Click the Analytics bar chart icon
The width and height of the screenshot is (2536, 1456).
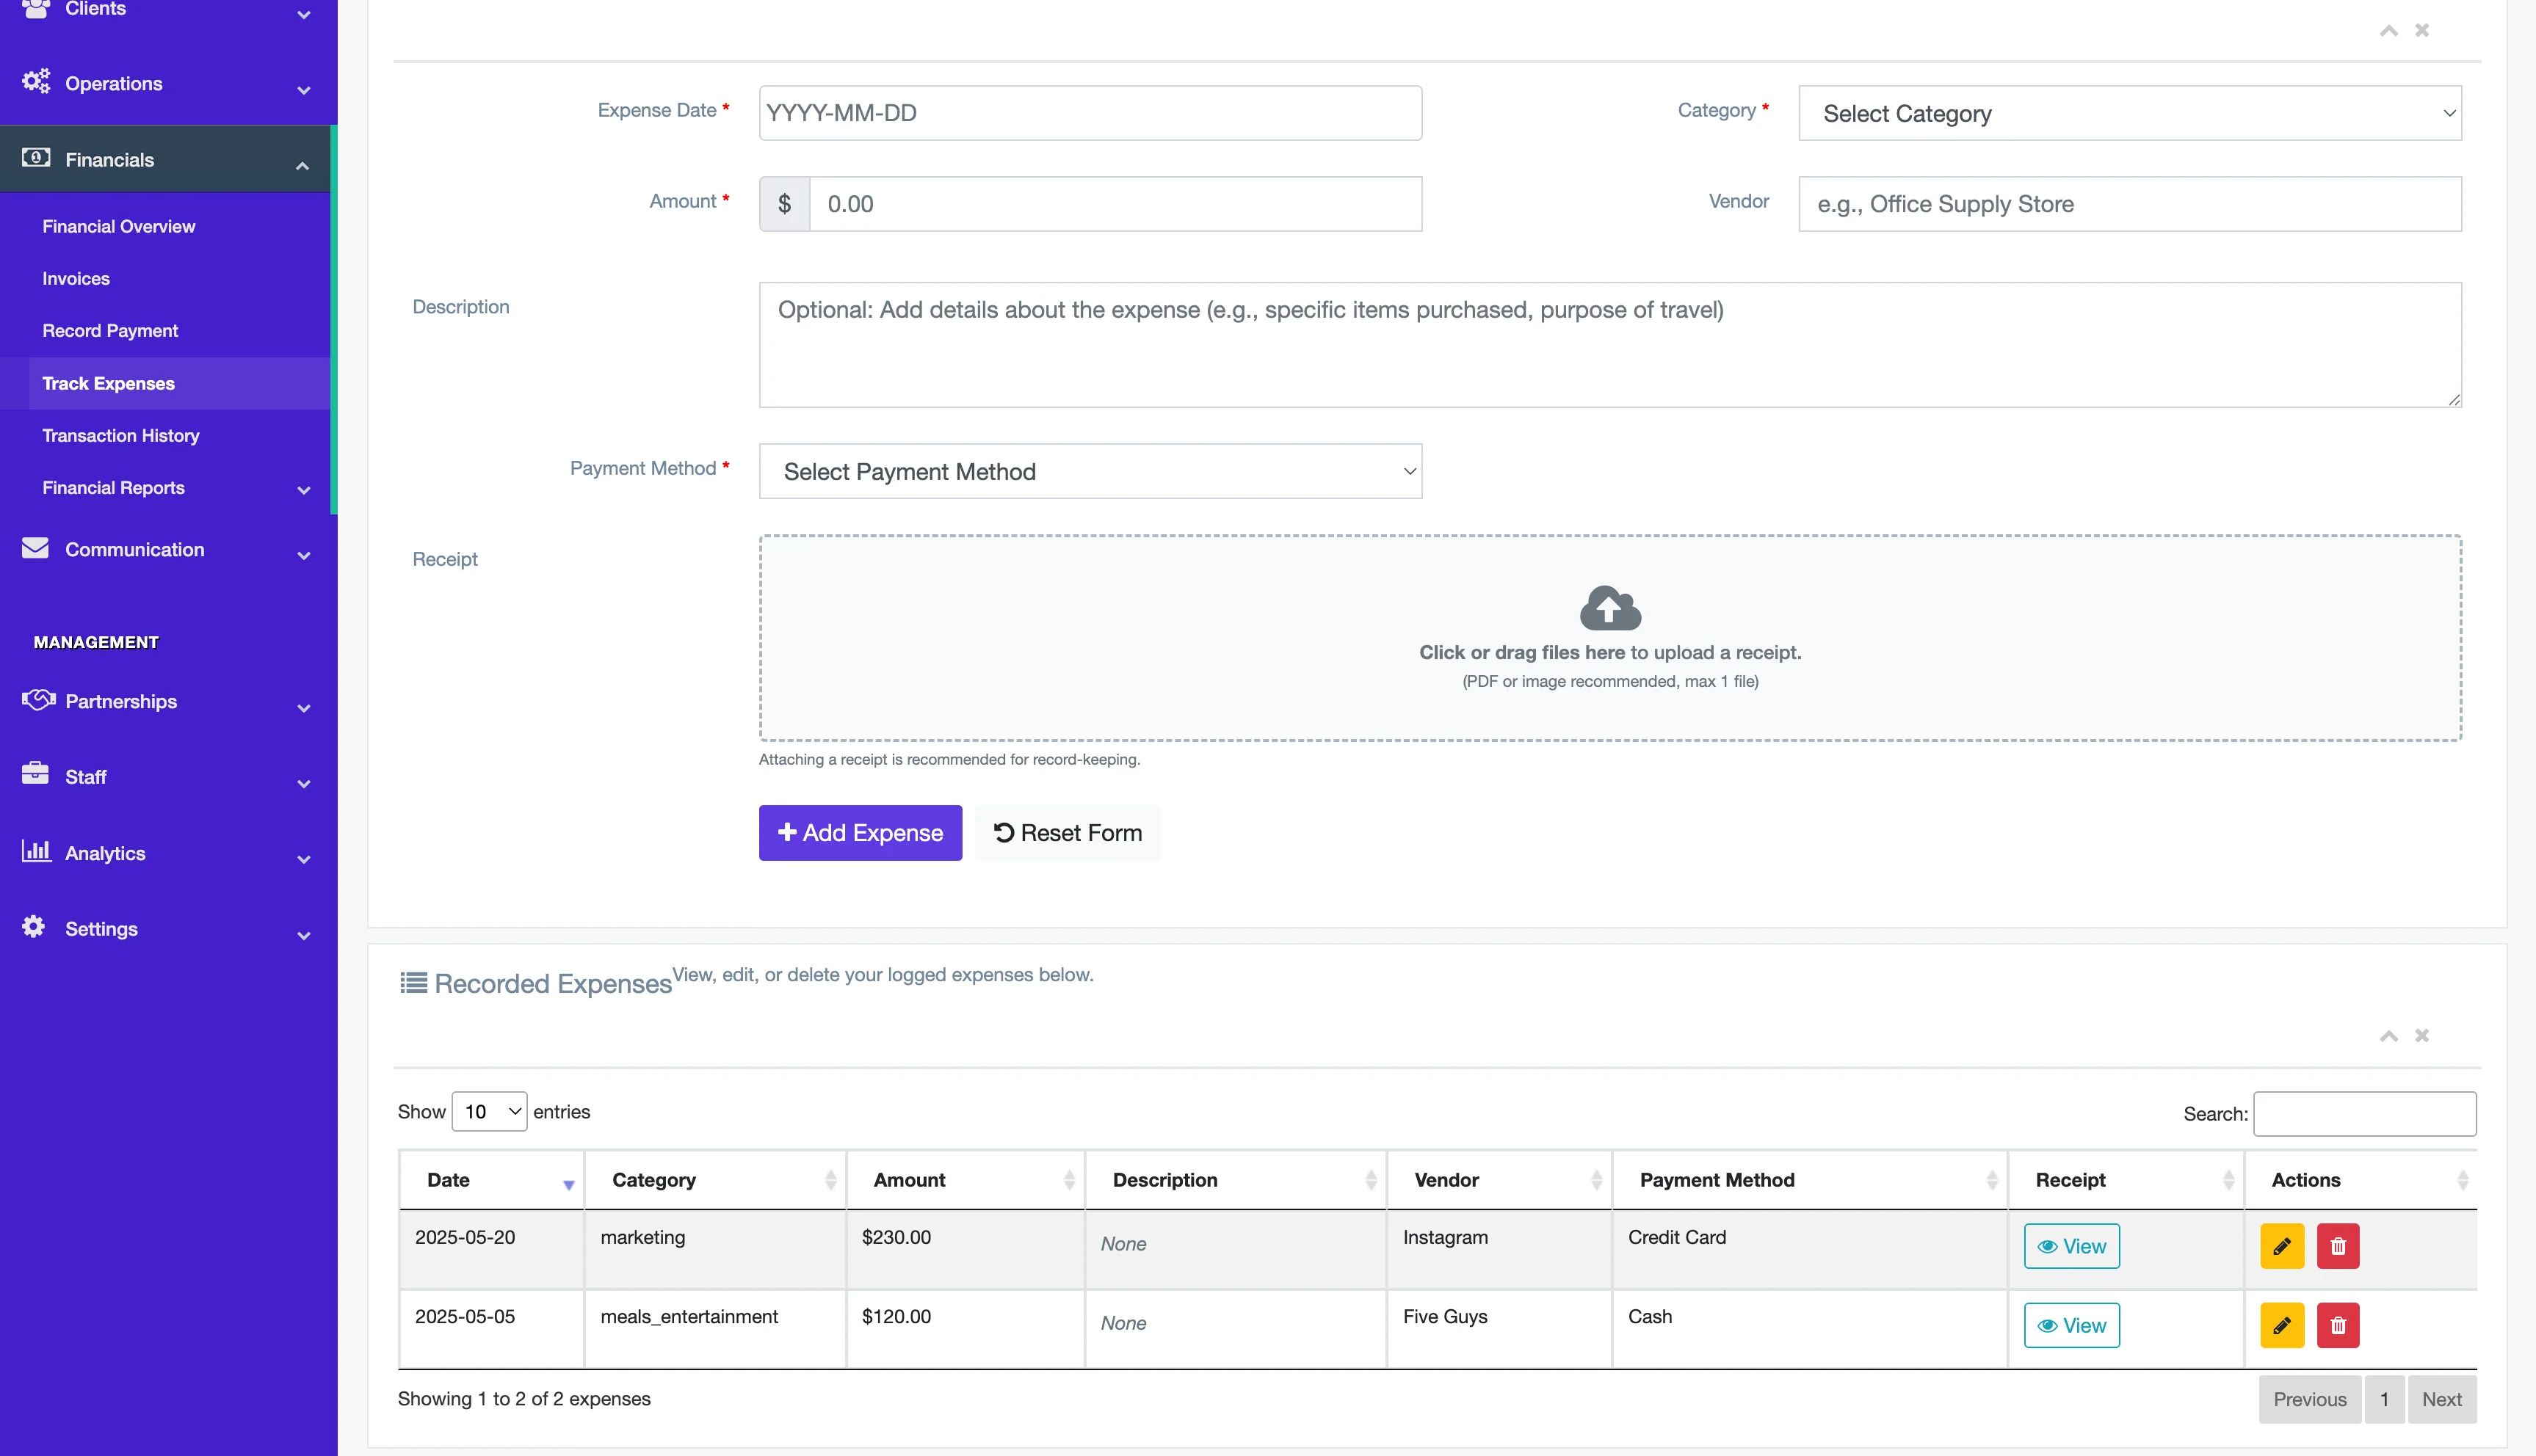pyautogui.click(x=36, y=852)
